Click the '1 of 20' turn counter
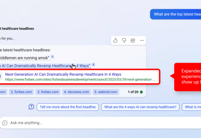This screenshot has width=201, height=138. 133,92
